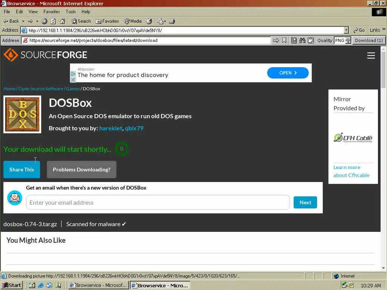Click the Show Desktop quick launch icon
The width and height of the screenshot is (387, 290).
click(33, 285)
